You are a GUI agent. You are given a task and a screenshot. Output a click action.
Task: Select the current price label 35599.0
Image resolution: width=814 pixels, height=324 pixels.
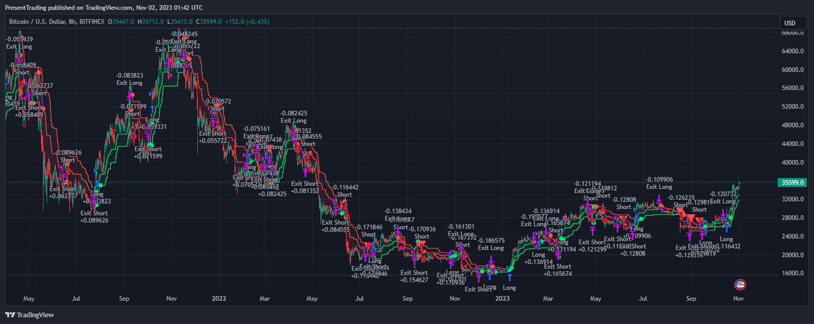pyautogui.click(x=793, y=183)
